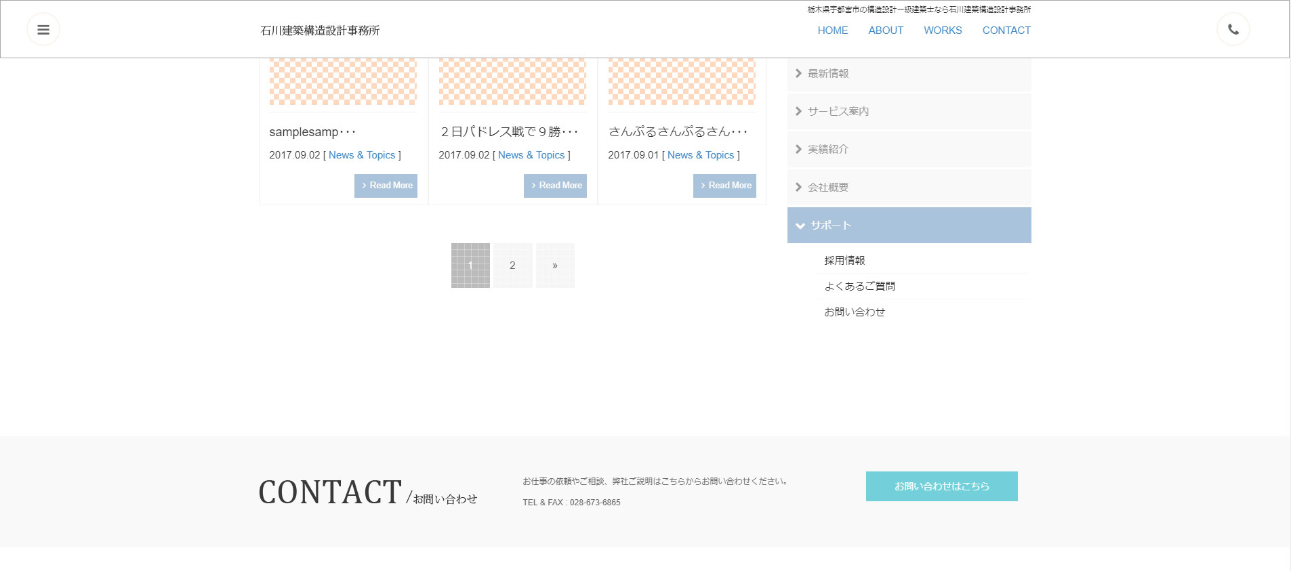Click the お問い合わせはこちら button
Viewport: 1291px width, 571px height.
coord(942,486)
